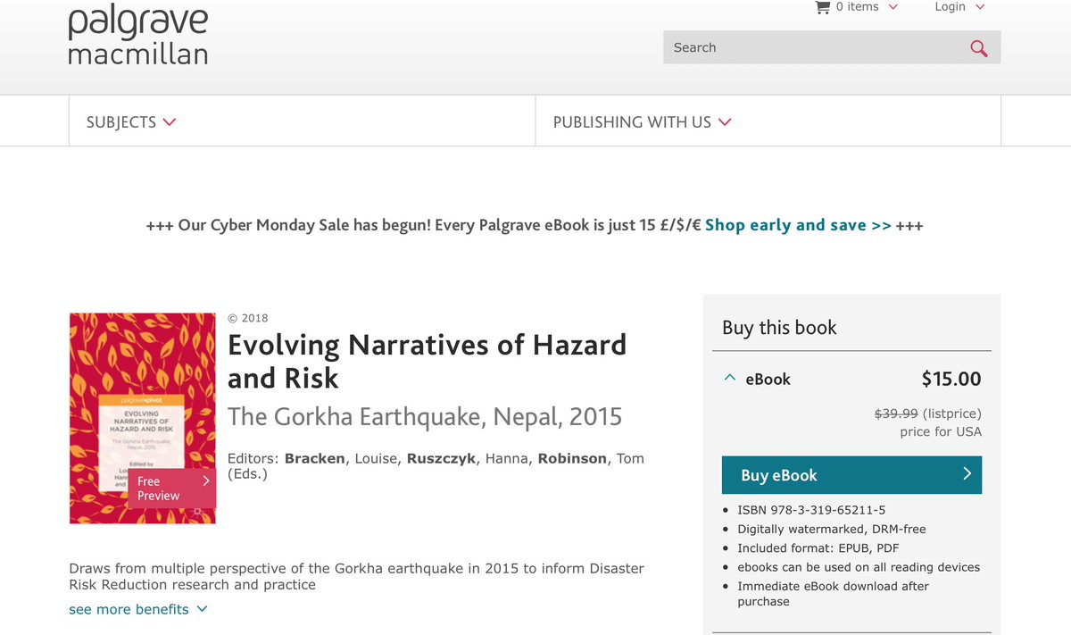
Task: Click the Buy eBook button
Action: point(851,475)
